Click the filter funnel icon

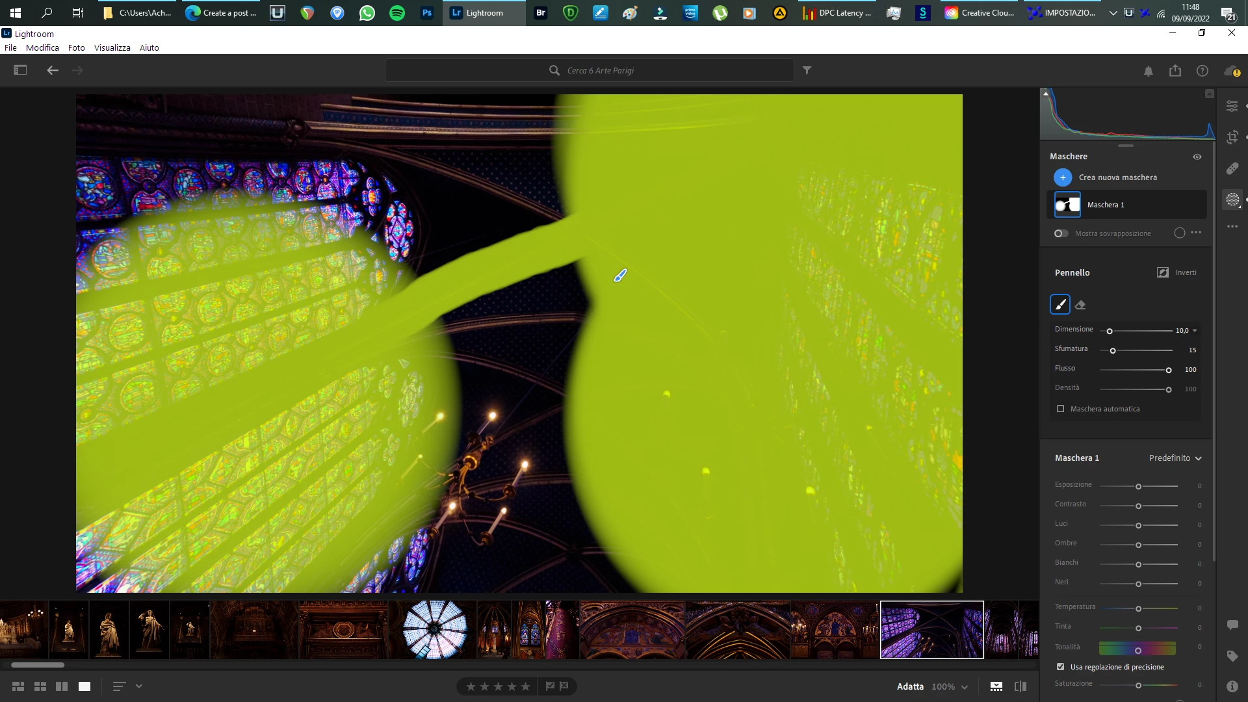(x=807, y=70)
